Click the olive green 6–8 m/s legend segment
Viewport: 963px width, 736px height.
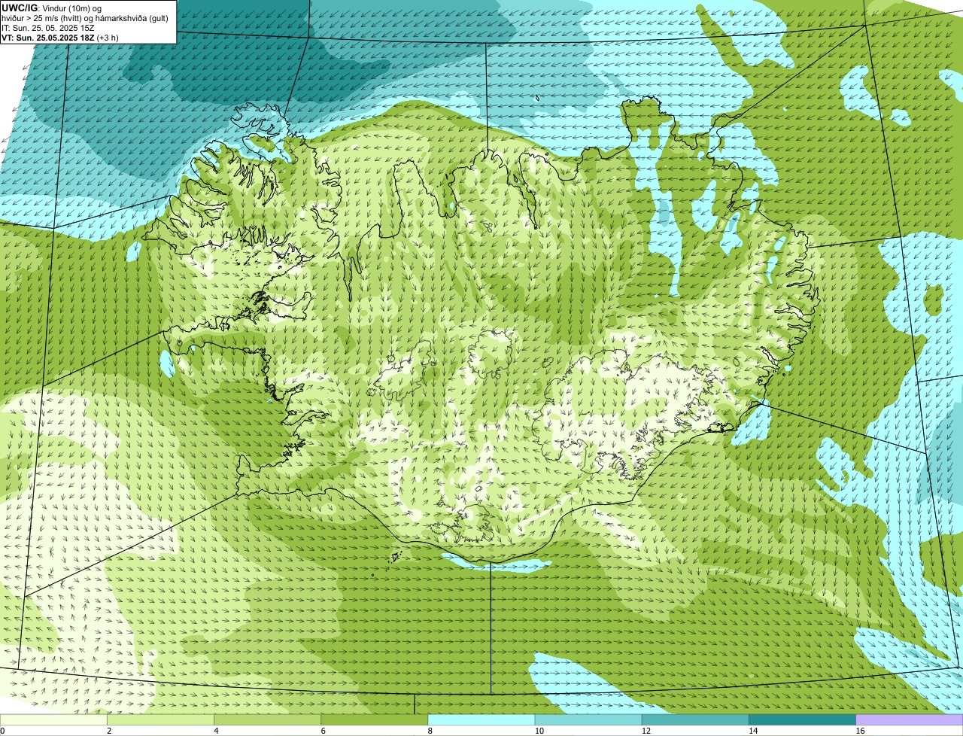pos(375,720)
